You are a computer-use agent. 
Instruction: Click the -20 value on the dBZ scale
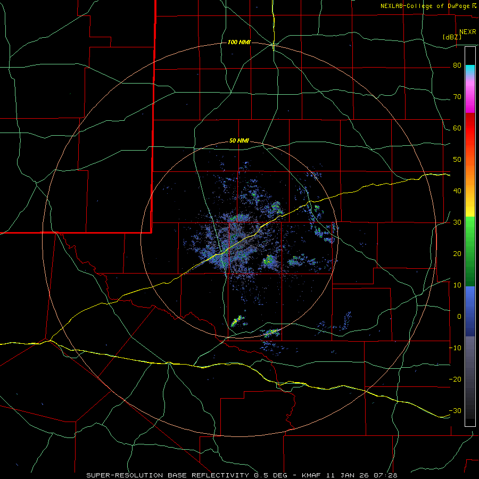[455, 379]
